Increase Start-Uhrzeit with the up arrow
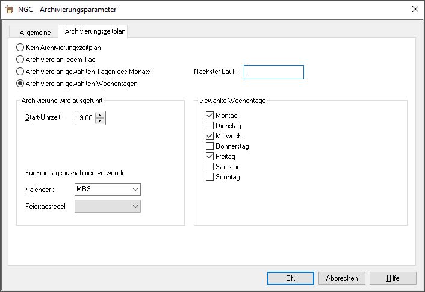Screen dimensions: 425x292 [100, 115]
